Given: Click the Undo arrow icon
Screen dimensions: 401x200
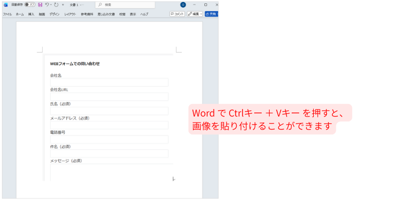Looking at the screenshot, I should click(x=47, y=4).
